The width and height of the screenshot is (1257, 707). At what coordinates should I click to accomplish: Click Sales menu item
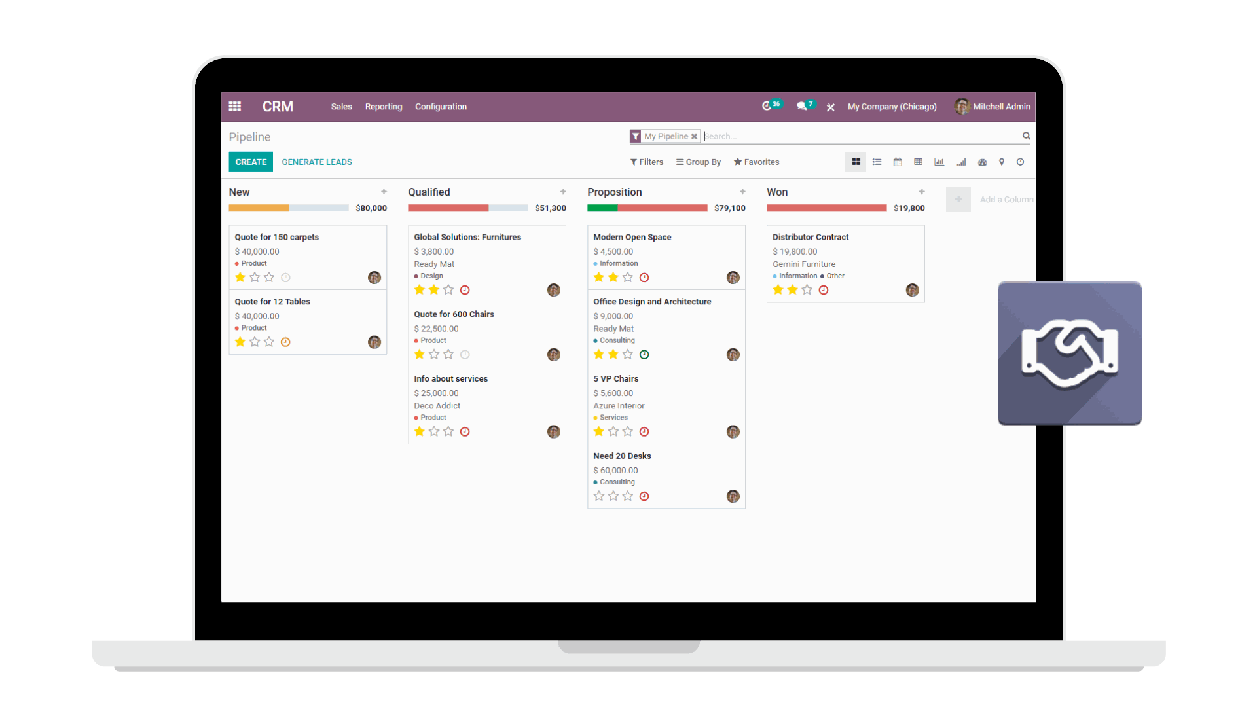(x=342, y=106)
